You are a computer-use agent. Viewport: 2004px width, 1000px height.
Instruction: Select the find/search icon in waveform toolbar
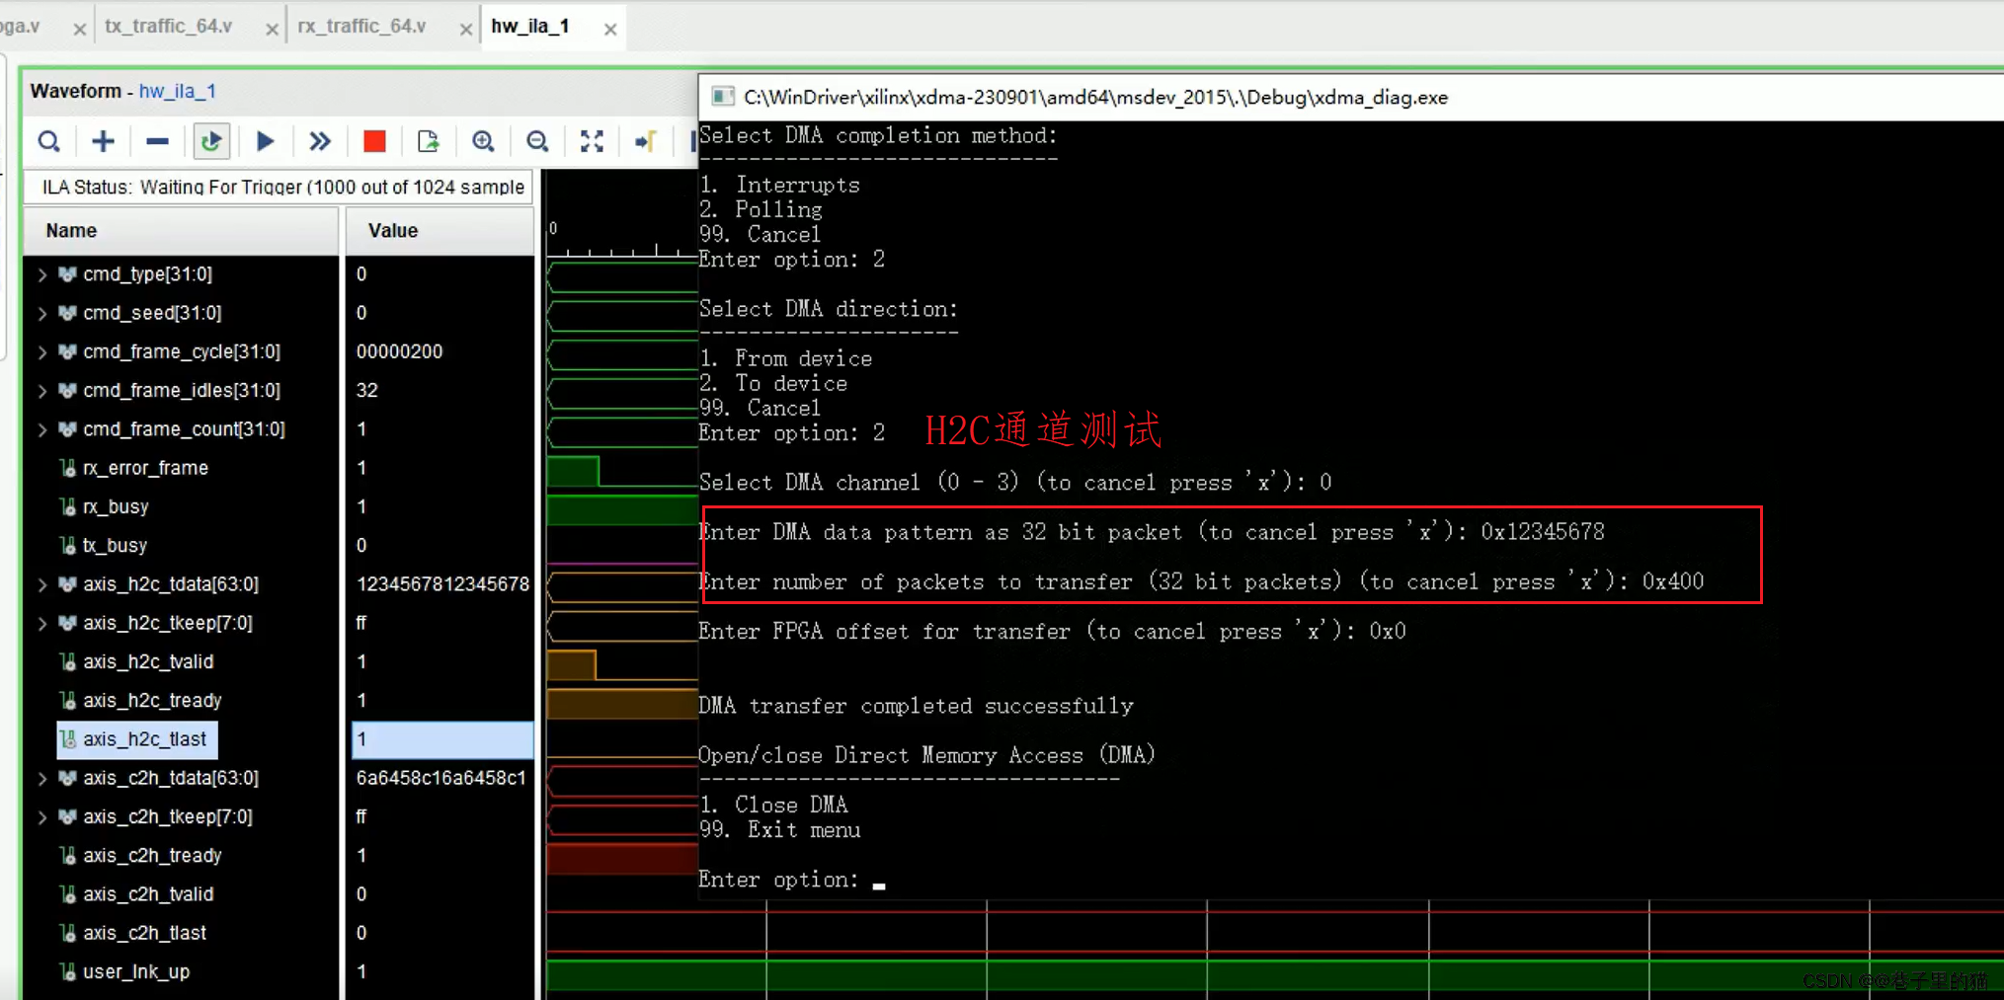(49, 141)
